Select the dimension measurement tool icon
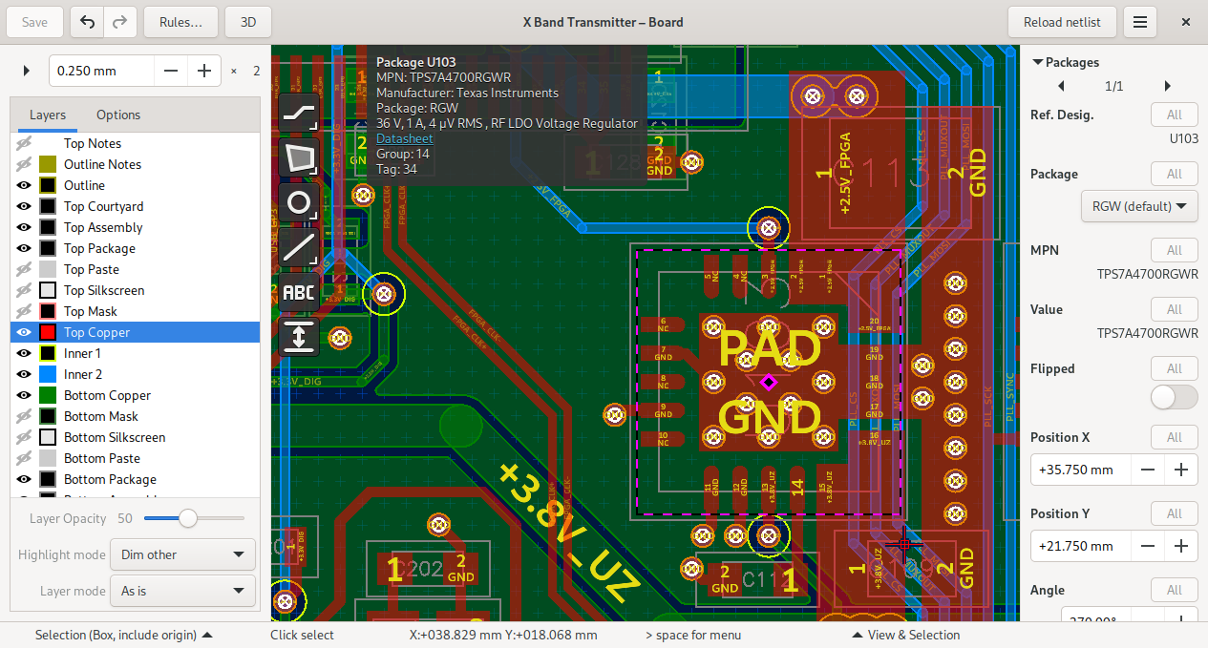The height and width of the screenshot is (648, 1208). tap(299, 337)
